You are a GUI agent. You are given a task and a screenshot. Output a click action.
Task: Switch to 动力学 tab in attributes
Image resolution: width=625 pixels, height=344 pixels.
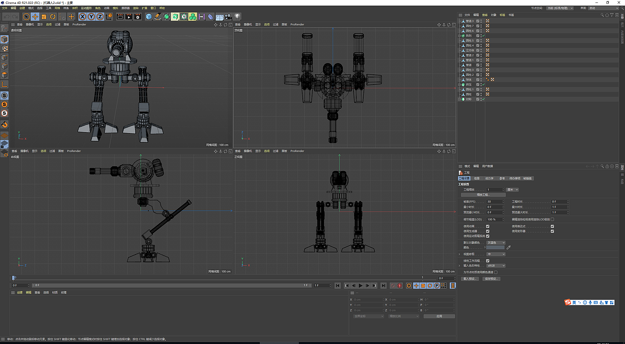(489, 178)
